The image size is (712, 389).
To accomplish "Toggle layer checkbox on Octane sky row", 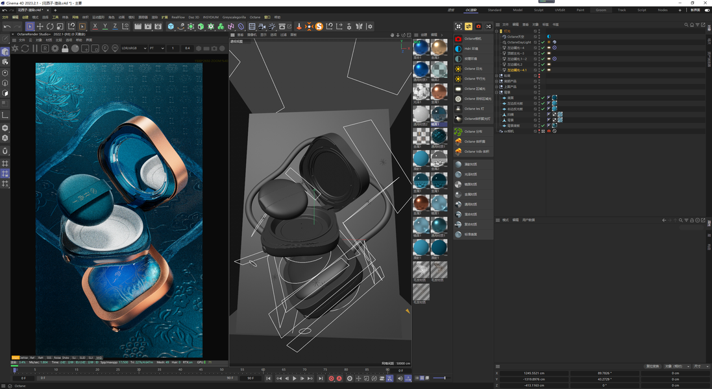I will pos(535,37).
